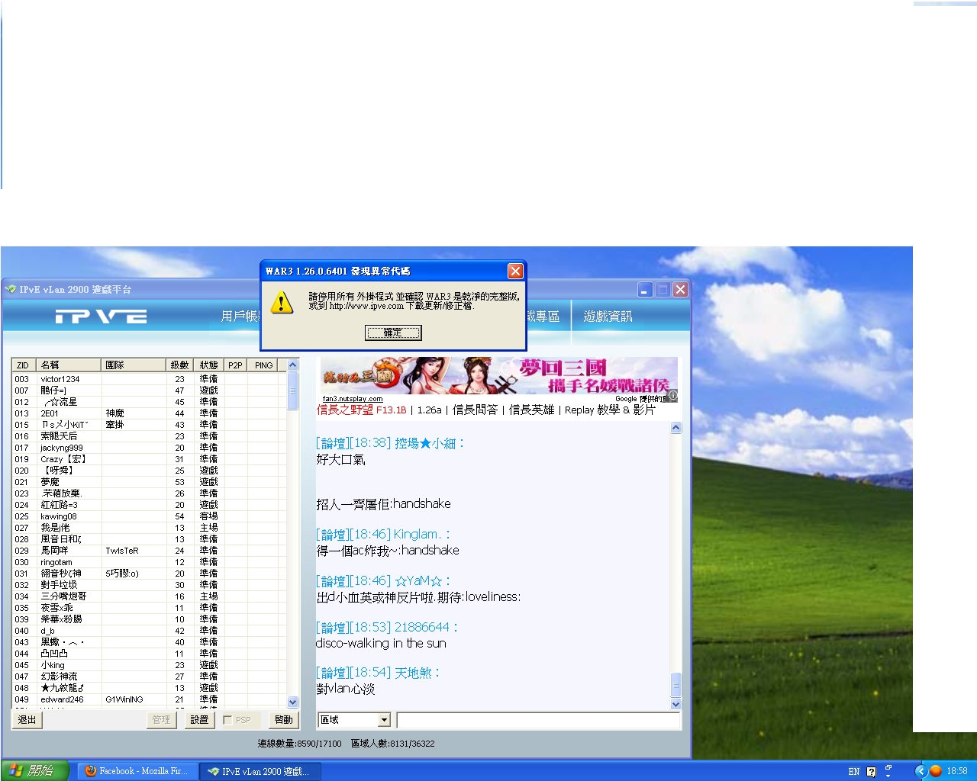Click the 退出 button to exit

[27, 720]
